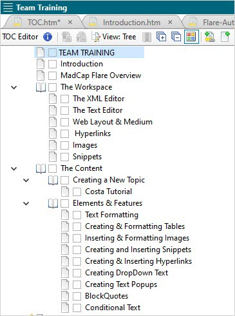Check the box beside Snippets

pos(64,157)
